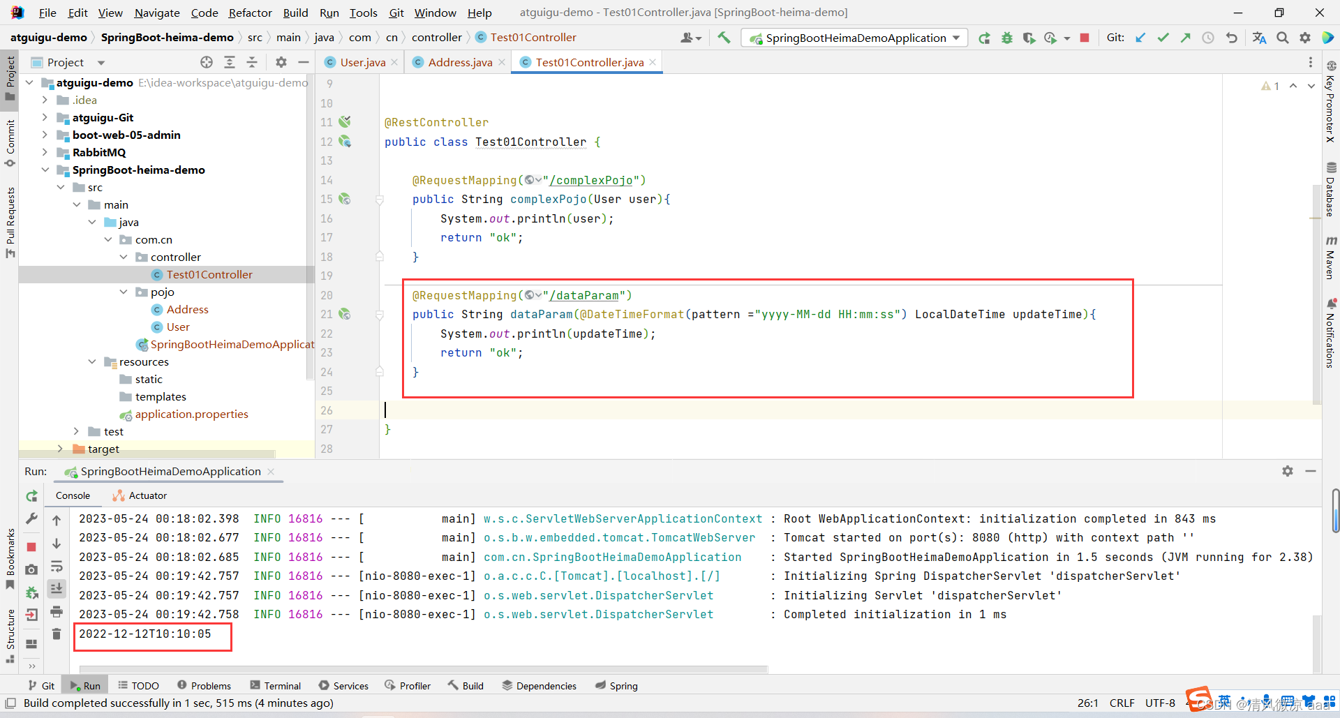Open the Tools menu

click(x=363, y=13)
